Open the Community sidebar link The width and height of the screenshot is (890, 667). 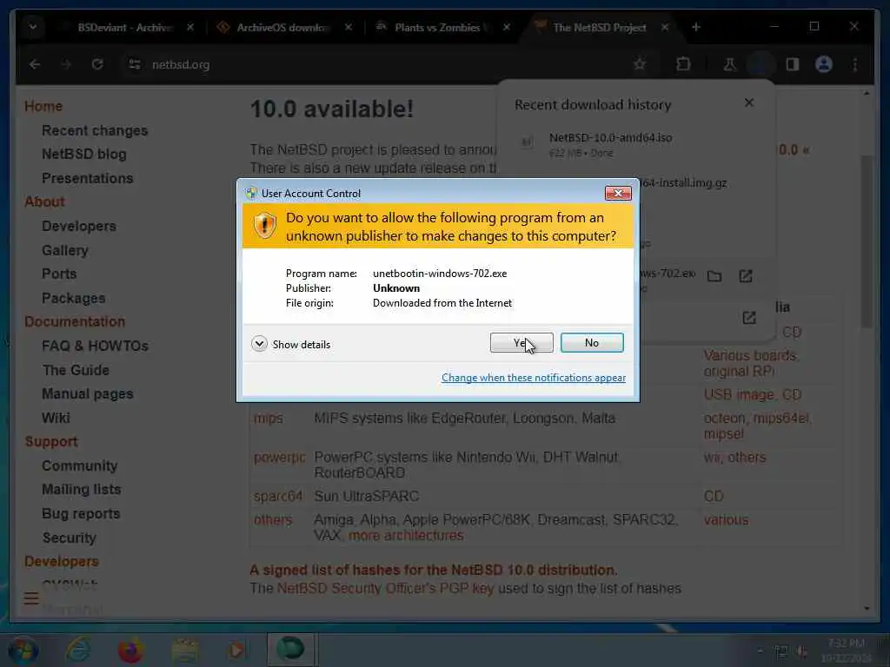tap(79, 466)
